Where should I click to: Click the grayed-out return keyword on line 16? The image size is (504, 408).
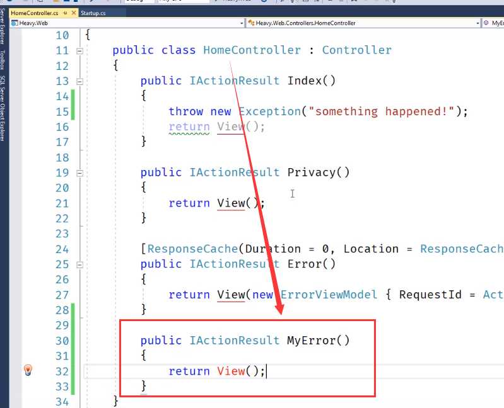click(x=189, y=127)
